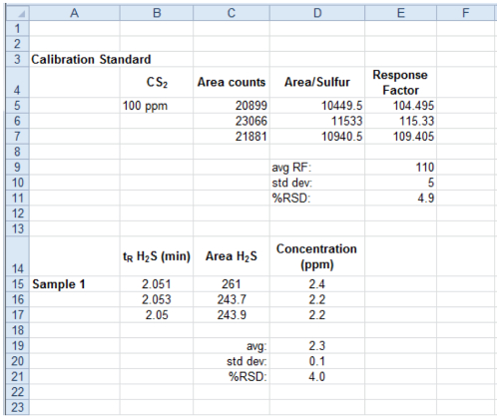Select row 14 header
Viewport: 499px width, 420px height.
point(18,256)
